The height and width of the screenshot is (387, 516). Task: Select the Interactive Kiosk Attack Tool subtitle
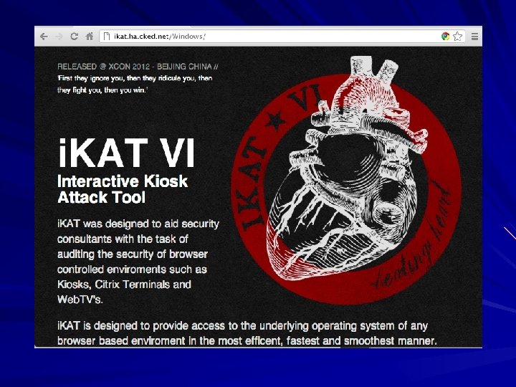[x=123, y=189]
